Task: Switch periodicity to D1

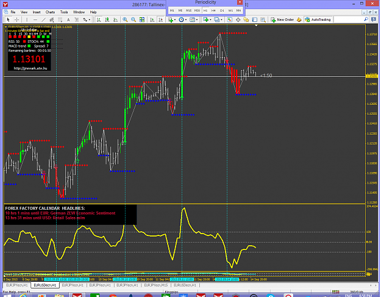Action: pos(222,10)
